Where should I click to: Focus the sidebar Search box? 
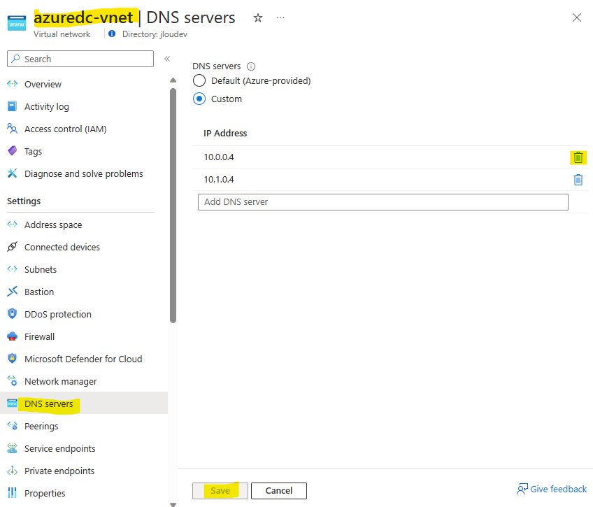click(80, 59)
